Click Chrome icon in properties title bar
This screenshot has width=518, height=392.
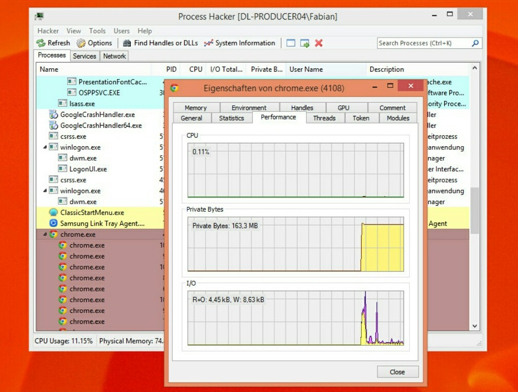(174, 88)
